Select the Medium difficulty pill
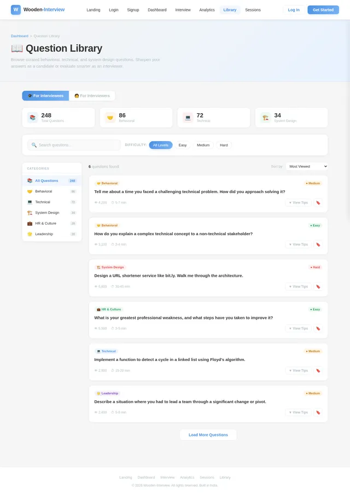Viewport: 350px width, 495px height. click(203, 145)
